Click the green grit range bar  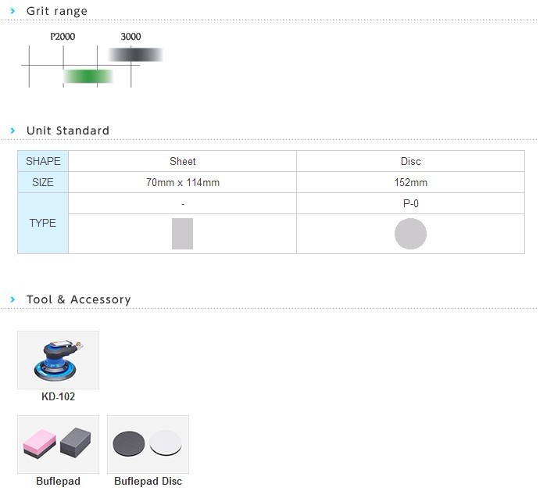click(x=88, y=76)
